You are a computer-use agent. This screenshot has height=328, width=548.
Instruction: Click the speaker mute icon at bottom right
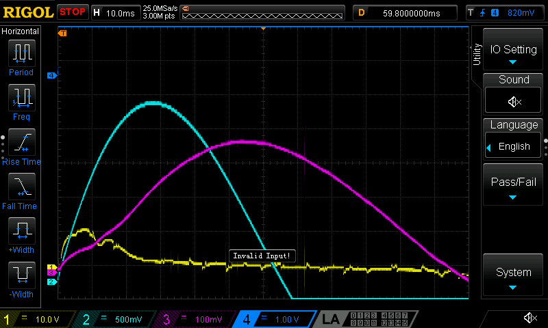530,318
